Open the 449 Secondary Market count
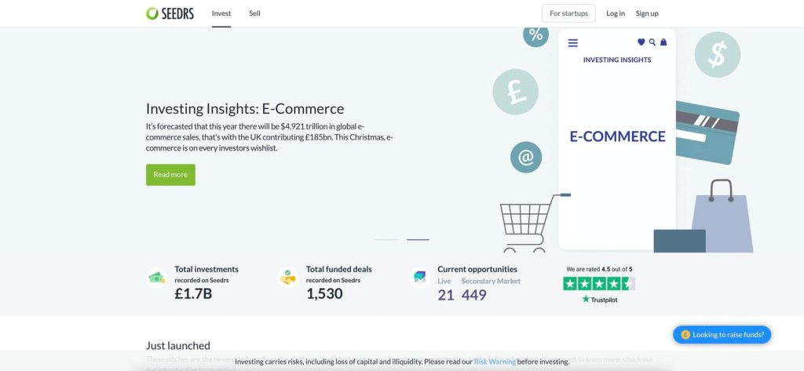The height and width of the screenshot is (371, 804). [473, 295]
